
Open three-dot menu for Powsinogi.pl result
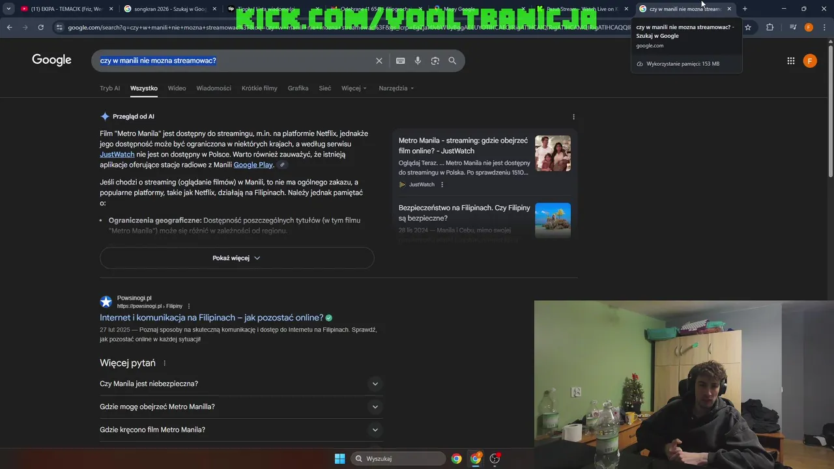point(189,306)
